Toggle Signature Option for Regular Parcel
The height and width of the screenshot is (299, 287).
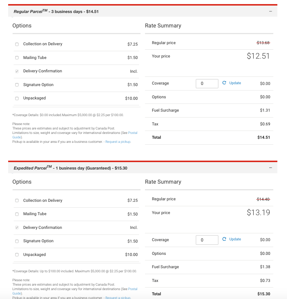coord(17,85)
